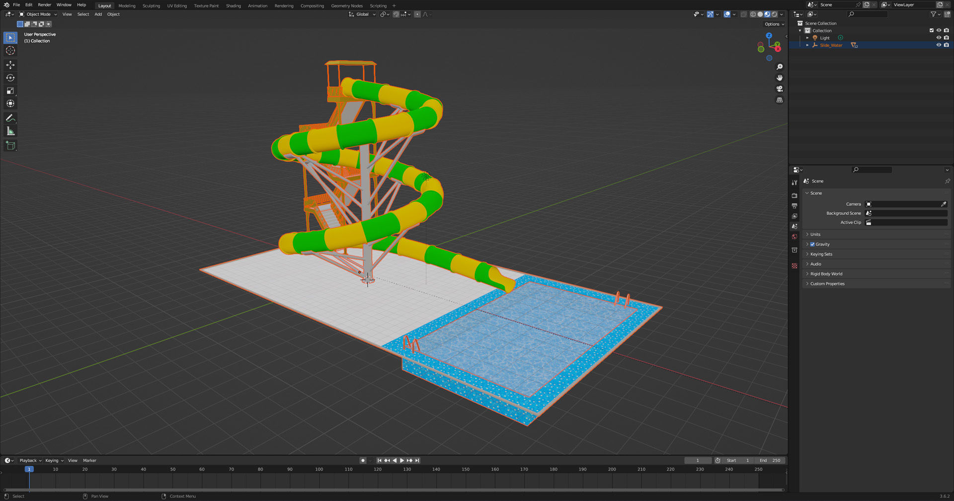The height and width of the screenshot is (501, 954).
Task: Click the Blender logo menu
Action: click(6, 5)
